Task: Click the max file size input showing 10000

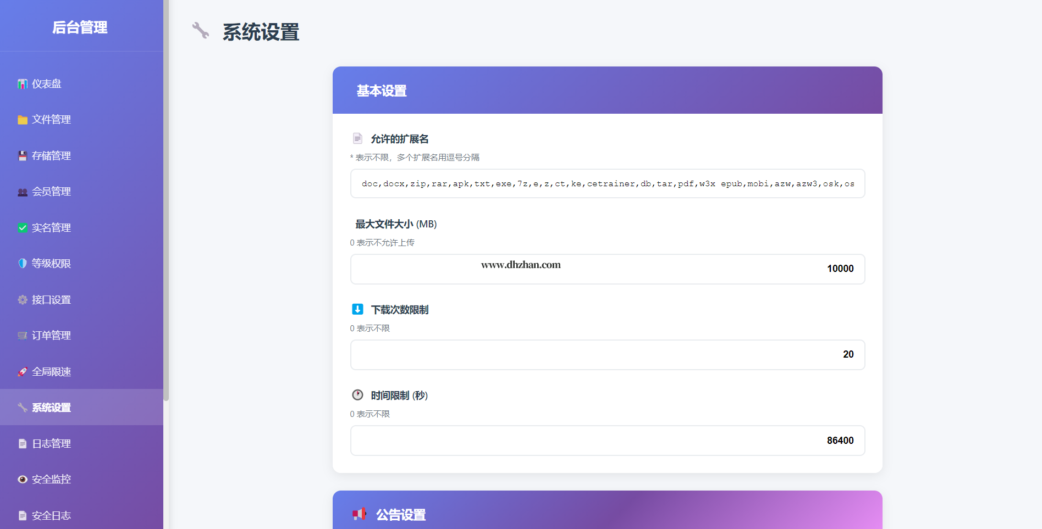Action: pyautogui.click(x=607, y=269)
